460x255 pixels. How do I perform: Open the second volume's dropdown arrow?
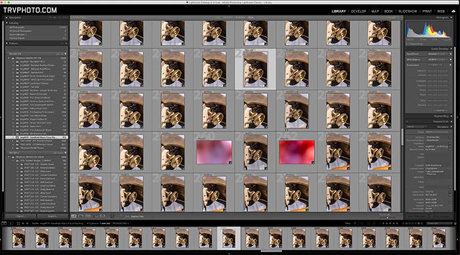click(65, 153)
